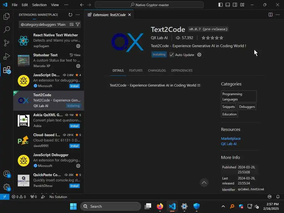
Task: Open manage gear for Statusbar Text
Action: (x=78, y=66)
